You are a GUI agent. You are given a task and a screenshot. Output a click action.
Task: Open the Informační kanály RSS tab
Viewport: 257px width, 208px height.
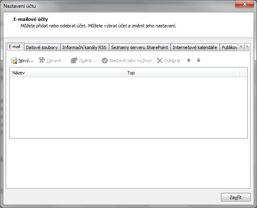[84, 47]
